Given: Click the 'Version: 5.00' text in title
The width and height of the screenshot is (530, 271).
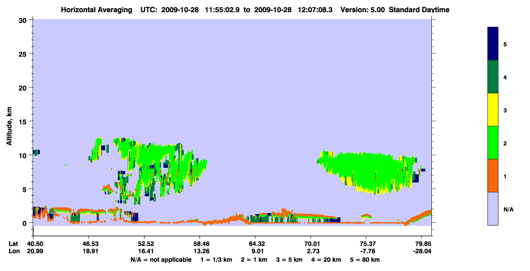Looking at the screenshot, I should coord(363,10).
